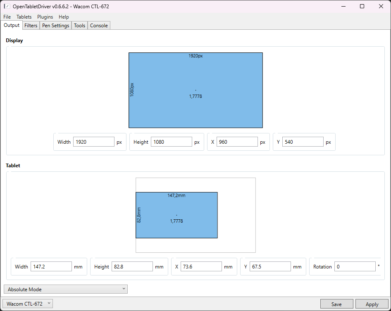Maximize the OpenTabletDriver window
391x311 pixels.
tap(362, 6)
